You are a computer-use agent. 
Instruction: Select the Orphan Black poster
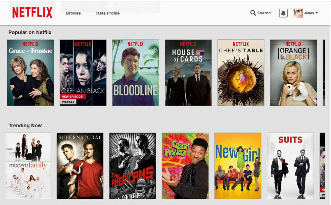tap(83, 72)
